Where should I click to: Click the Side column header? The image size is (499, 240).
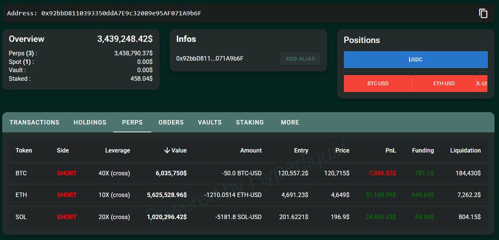click(63, 150)
